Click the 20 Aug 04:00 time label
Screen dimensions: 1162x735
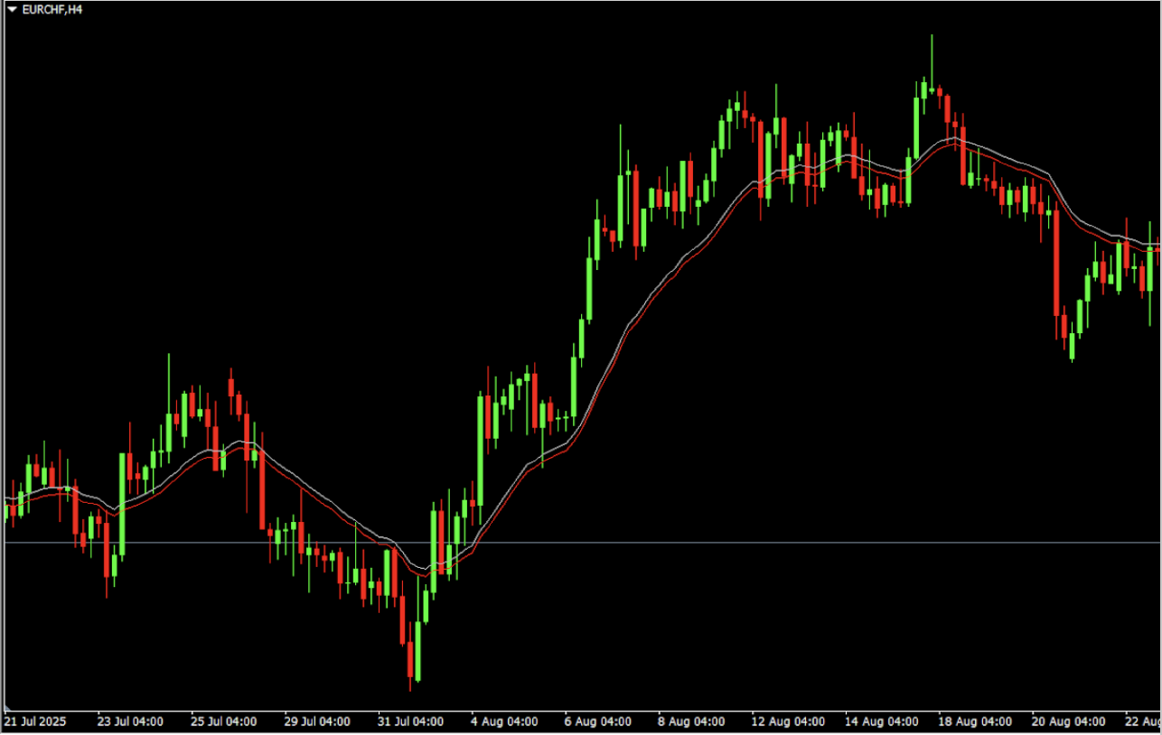pyautogui.click(x=1065, y=721)
